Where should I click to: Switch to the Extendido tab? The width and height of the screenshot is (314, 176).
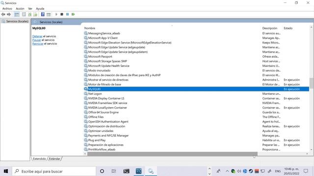[39, 158]
